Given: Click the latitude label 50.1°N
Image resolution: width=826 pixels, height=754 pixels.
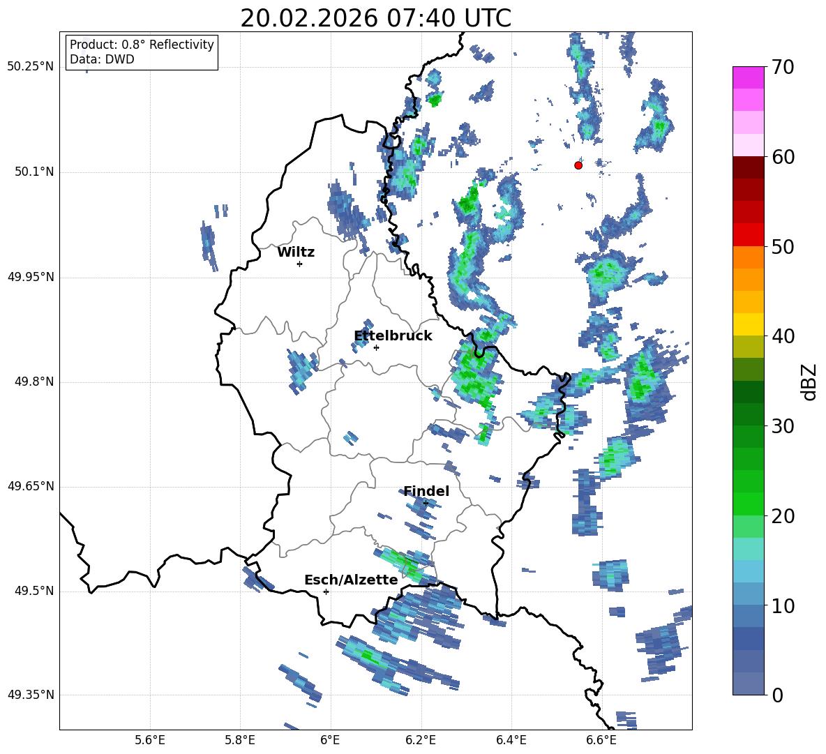Looking at the screenshot, I should click(34, 172).
